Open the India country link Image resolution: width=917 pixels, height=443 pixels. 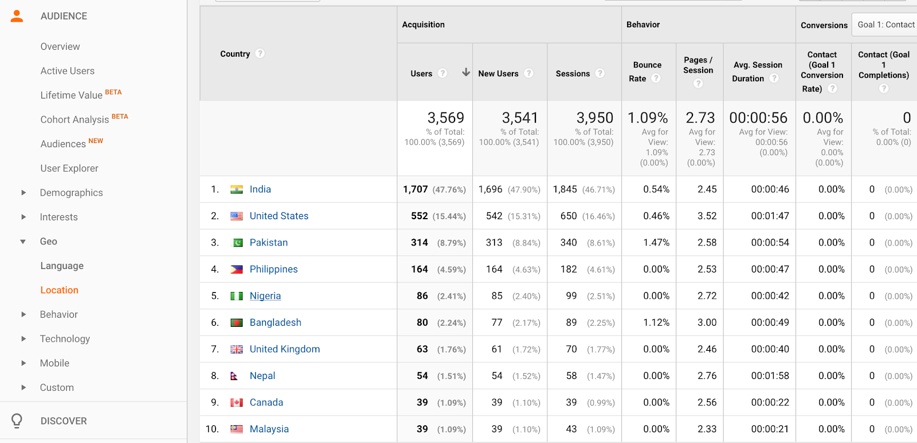point(260,189)
